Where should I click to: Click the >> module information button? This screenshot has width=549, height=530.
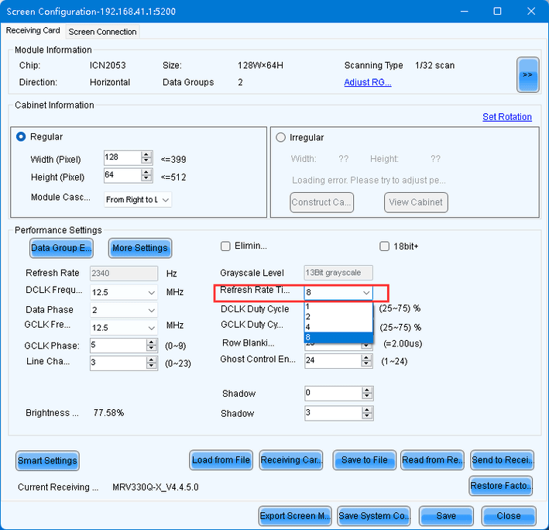coord(527,74)
